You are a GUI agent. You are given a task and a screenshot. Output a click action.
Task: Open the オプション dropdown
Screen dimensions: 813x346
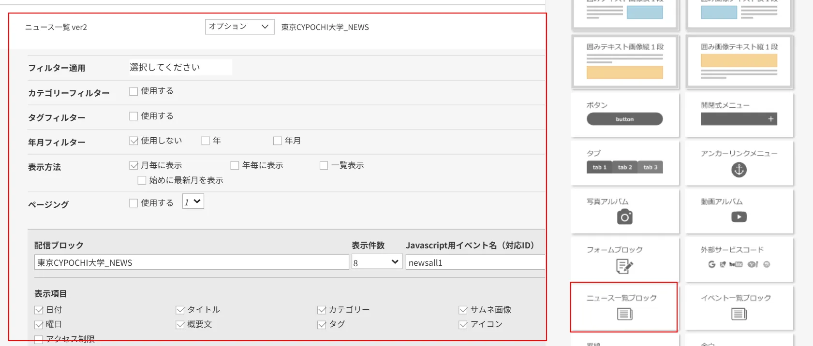[x=240, y=27]
